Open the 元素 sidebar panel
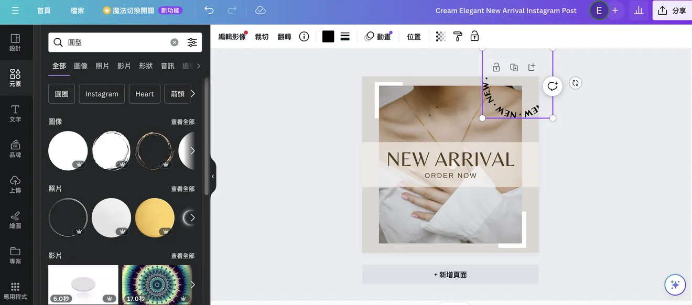Viewport: 692px width, 305px height. pos(15,78)
